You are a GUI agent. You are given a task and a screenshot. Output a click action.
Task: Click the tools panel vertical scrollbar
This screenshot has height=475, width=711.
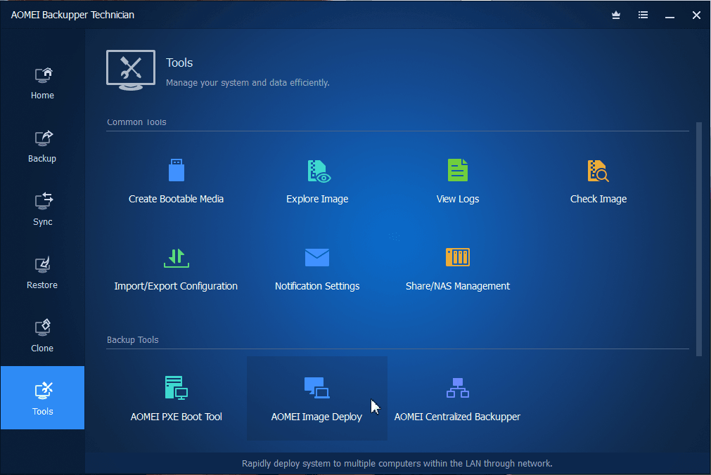pyautogui.click(x=699, y=239)
